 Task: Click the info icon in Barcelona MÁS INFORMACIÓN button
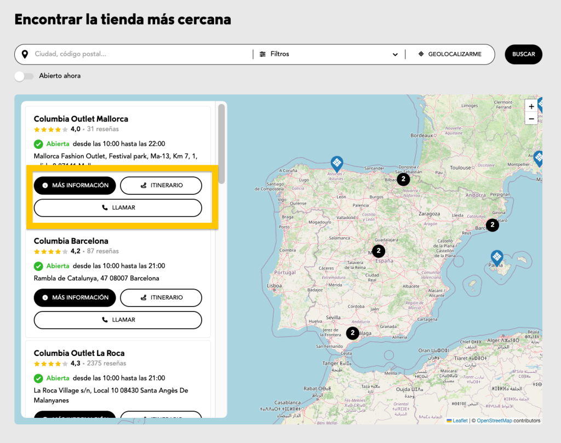45,297
